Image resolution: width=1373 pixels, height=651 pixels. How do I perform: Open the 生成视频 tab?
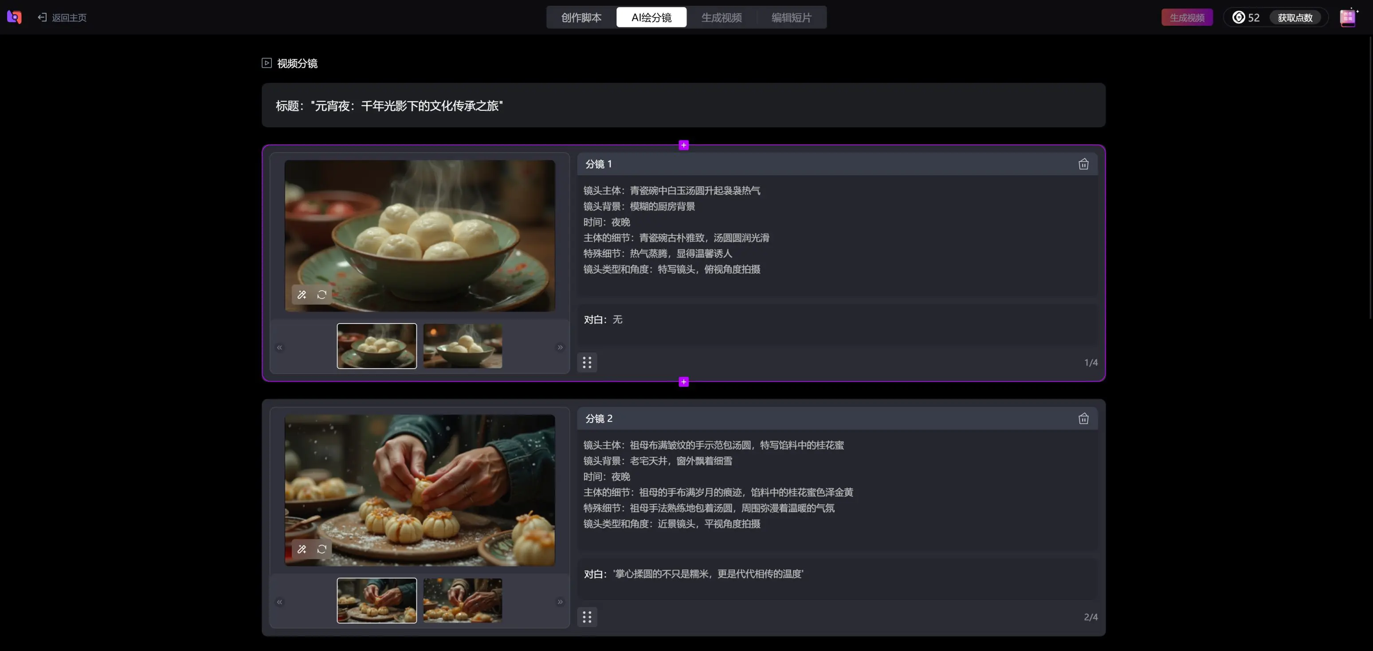[721, 18]
